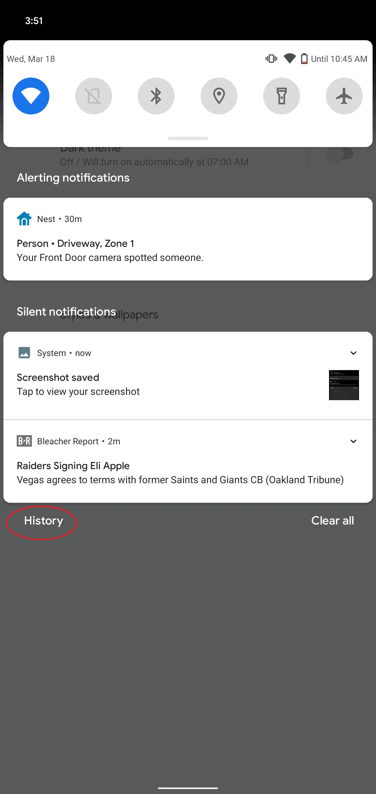
Task: Tap the System image icon
Action: coord(24,353)
